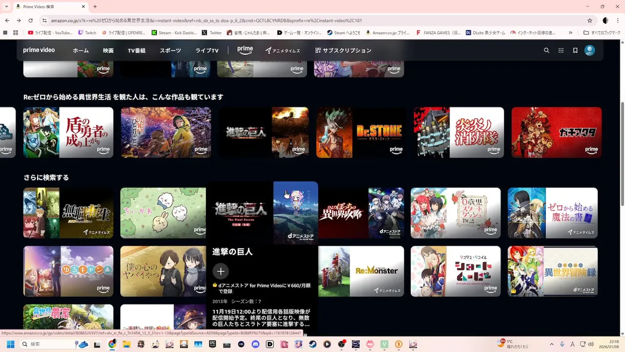Viewport: 625px width, 352px height.
Task: Open the FANZA GAMES bookmark
Action: (x=438, y=33)
